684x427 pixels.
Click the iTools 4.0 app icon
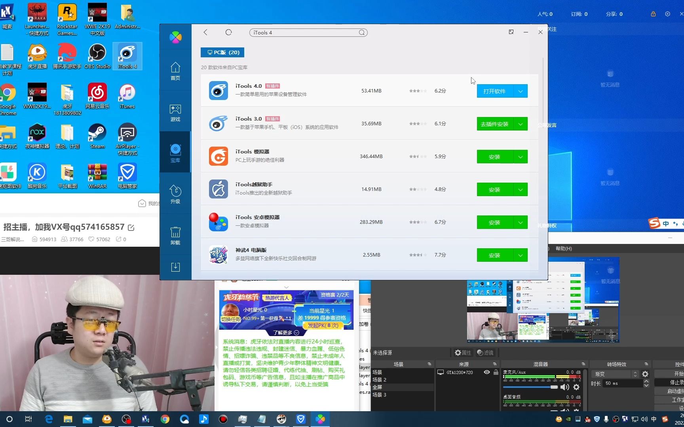click(218, 91)
